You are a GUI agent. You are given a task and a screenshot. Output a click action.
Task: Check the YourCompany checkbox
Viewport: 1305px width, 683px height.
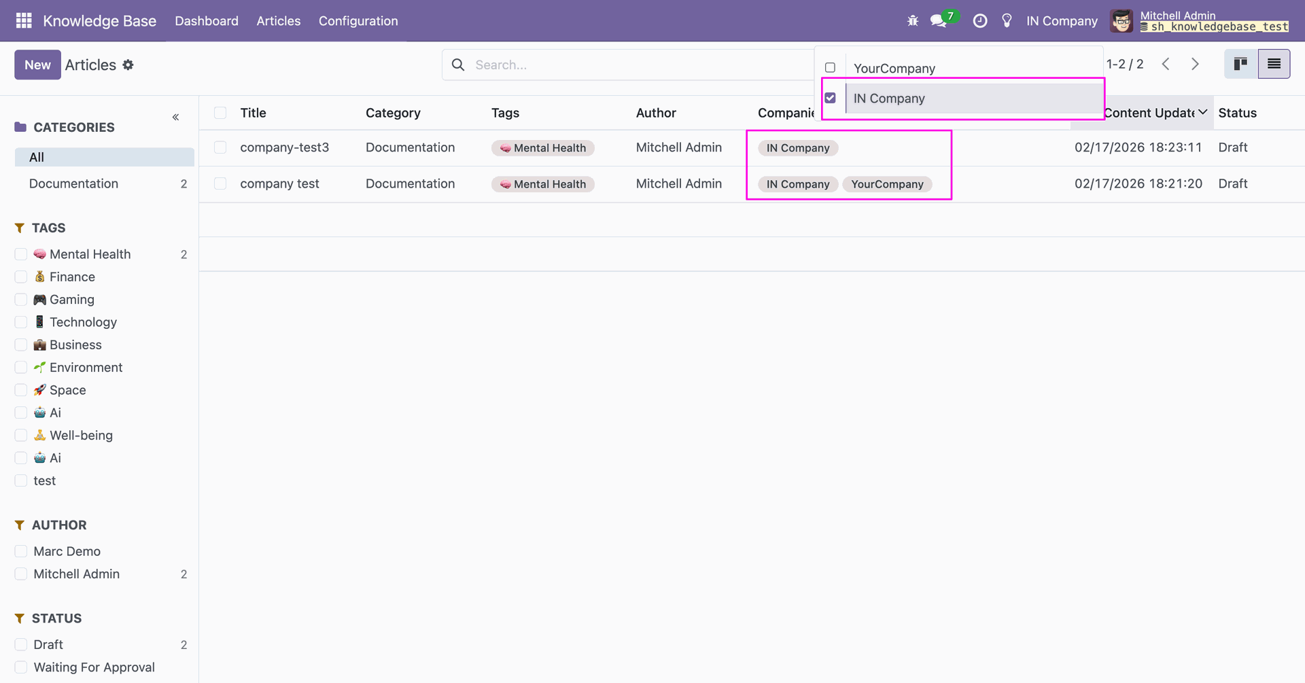pos(830,68)
